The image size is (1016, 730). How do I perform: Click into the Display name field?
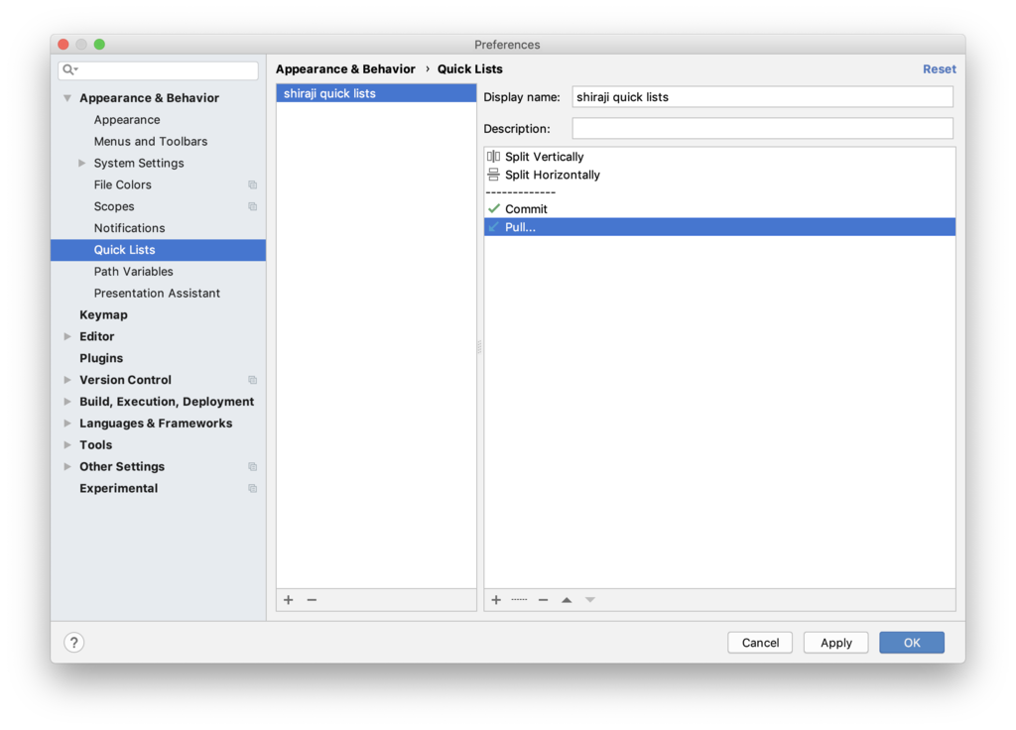point(763,97)
